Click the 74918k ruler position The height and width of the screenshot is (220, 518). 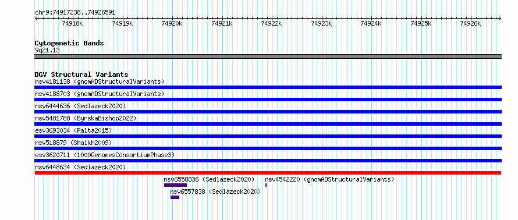(72, 23)
